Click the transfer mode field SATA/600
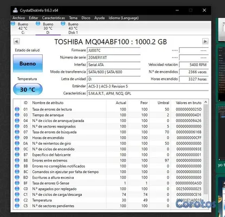This screenshot has width=225, height=217. click(x=114, y=72)
